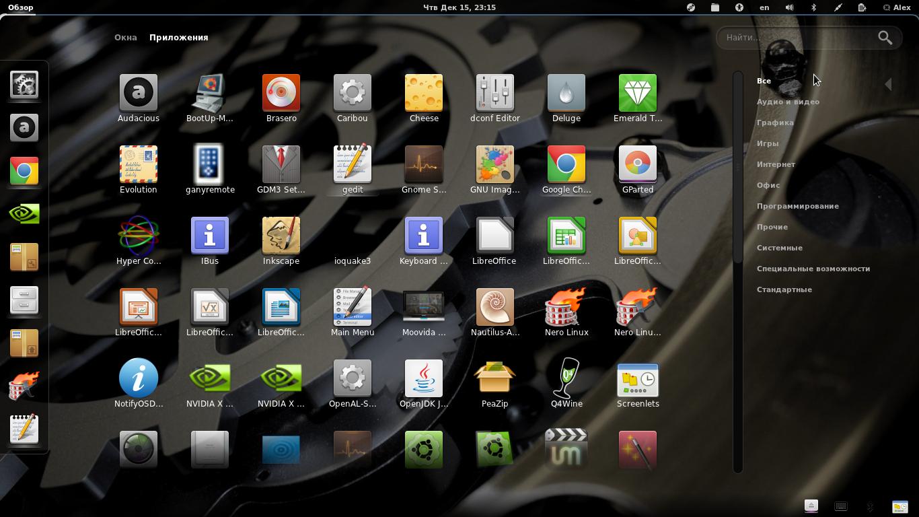Open the Main Menu editor app
The width and height of the screenshot is (919, 517).
tap(353, 312)
